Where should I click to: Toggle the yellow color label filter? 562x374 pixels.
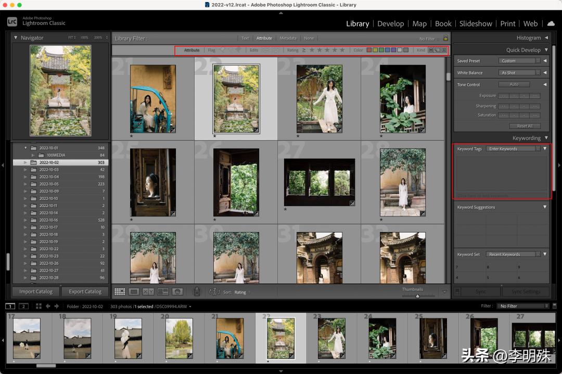coord(376,50)
